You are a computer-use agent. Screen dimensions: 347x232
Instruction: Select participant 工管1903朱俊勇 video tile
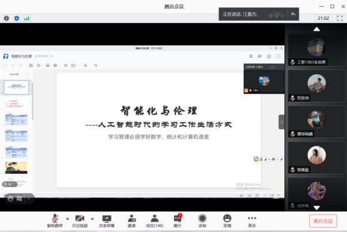click(317, 50)
